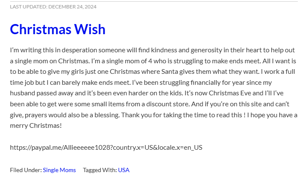Click the 'Tagged With:' label
This screenshot has height=186, width=308.
100,170
